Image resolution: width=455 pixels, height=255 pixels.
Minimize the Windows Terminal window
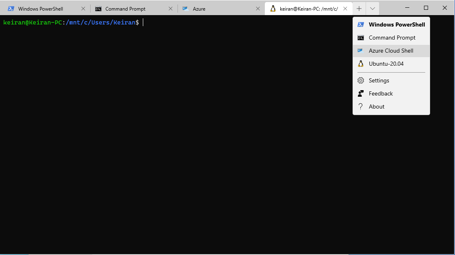pyautogui.click(x=407, y=8)
